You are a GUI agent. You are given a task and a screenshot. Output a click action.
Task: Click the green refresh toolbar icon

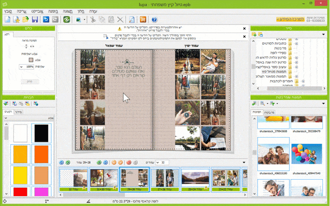coord(66,19)
